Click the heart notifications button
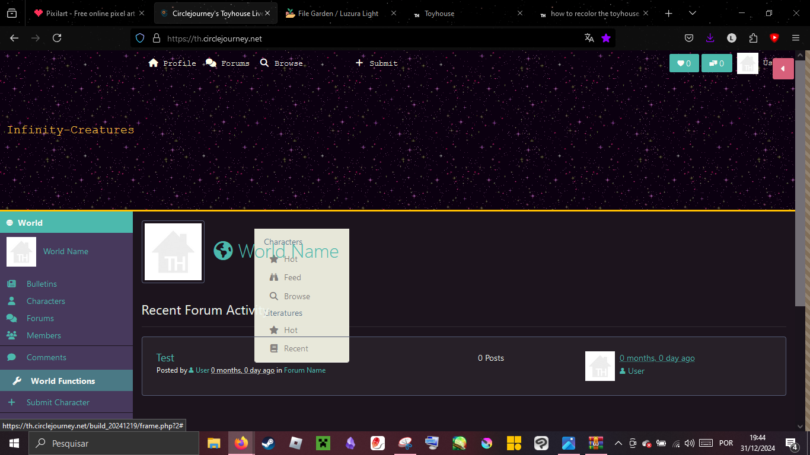810x455 pixels. (684, 63)
